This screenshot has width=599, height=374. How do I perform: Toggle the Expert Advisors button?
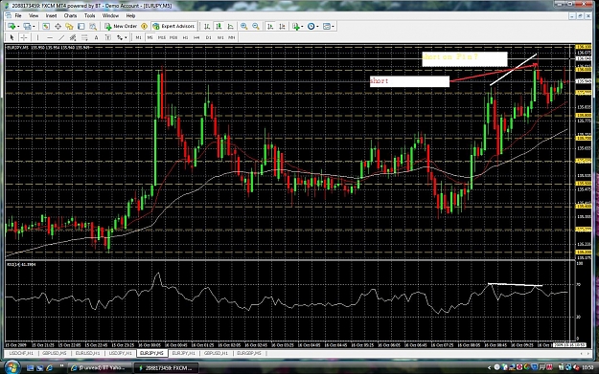173,27
